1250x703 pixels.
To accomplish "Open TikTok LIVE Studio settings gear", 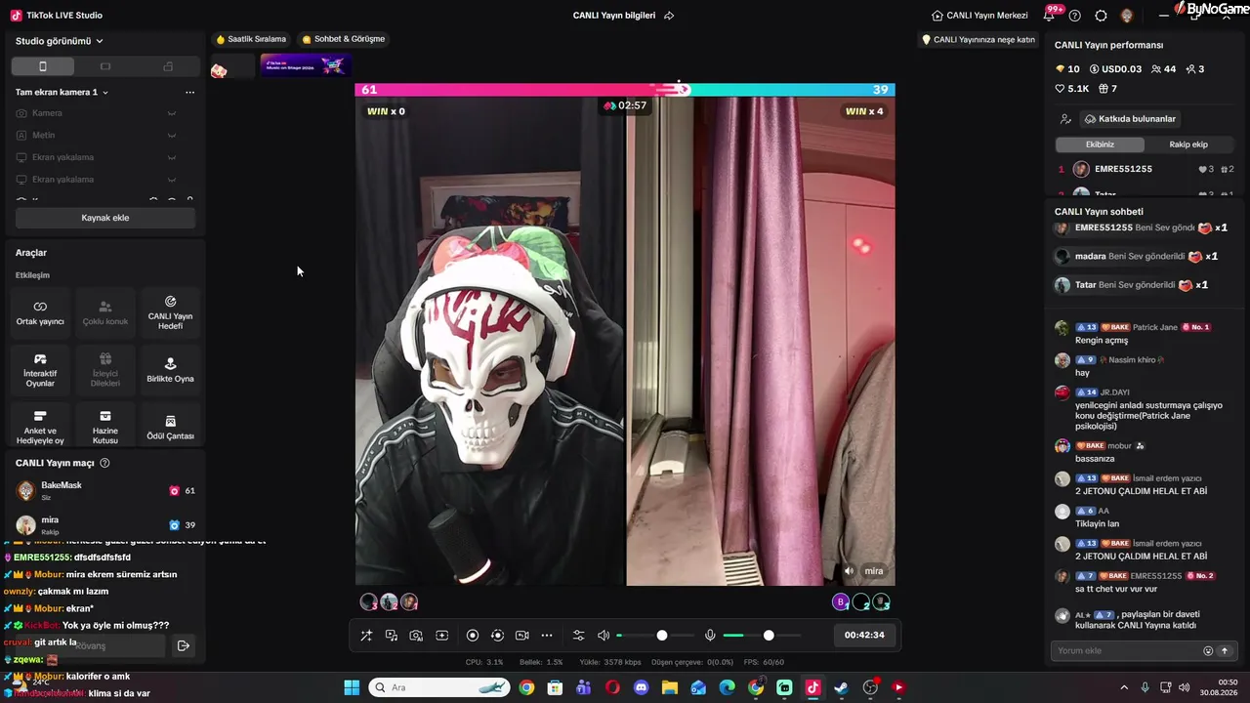I will [1101, 16].
